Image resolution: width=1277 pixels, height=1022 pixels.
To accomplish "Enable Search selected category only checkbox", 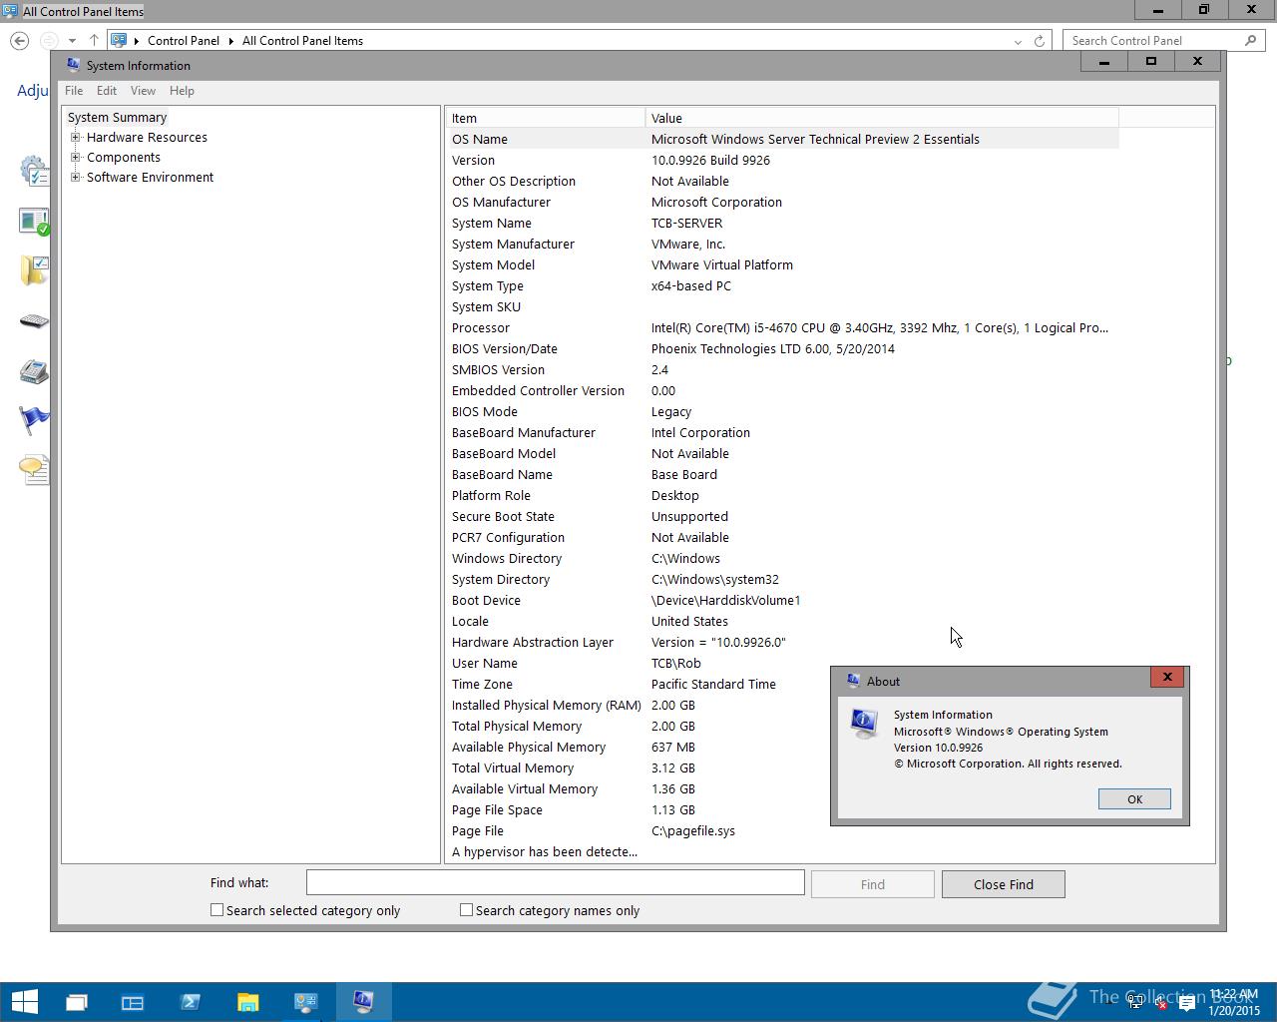I will [x=216, y=910].
